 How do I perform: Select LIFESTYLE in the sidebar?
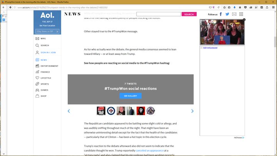[x=46, y=78]
